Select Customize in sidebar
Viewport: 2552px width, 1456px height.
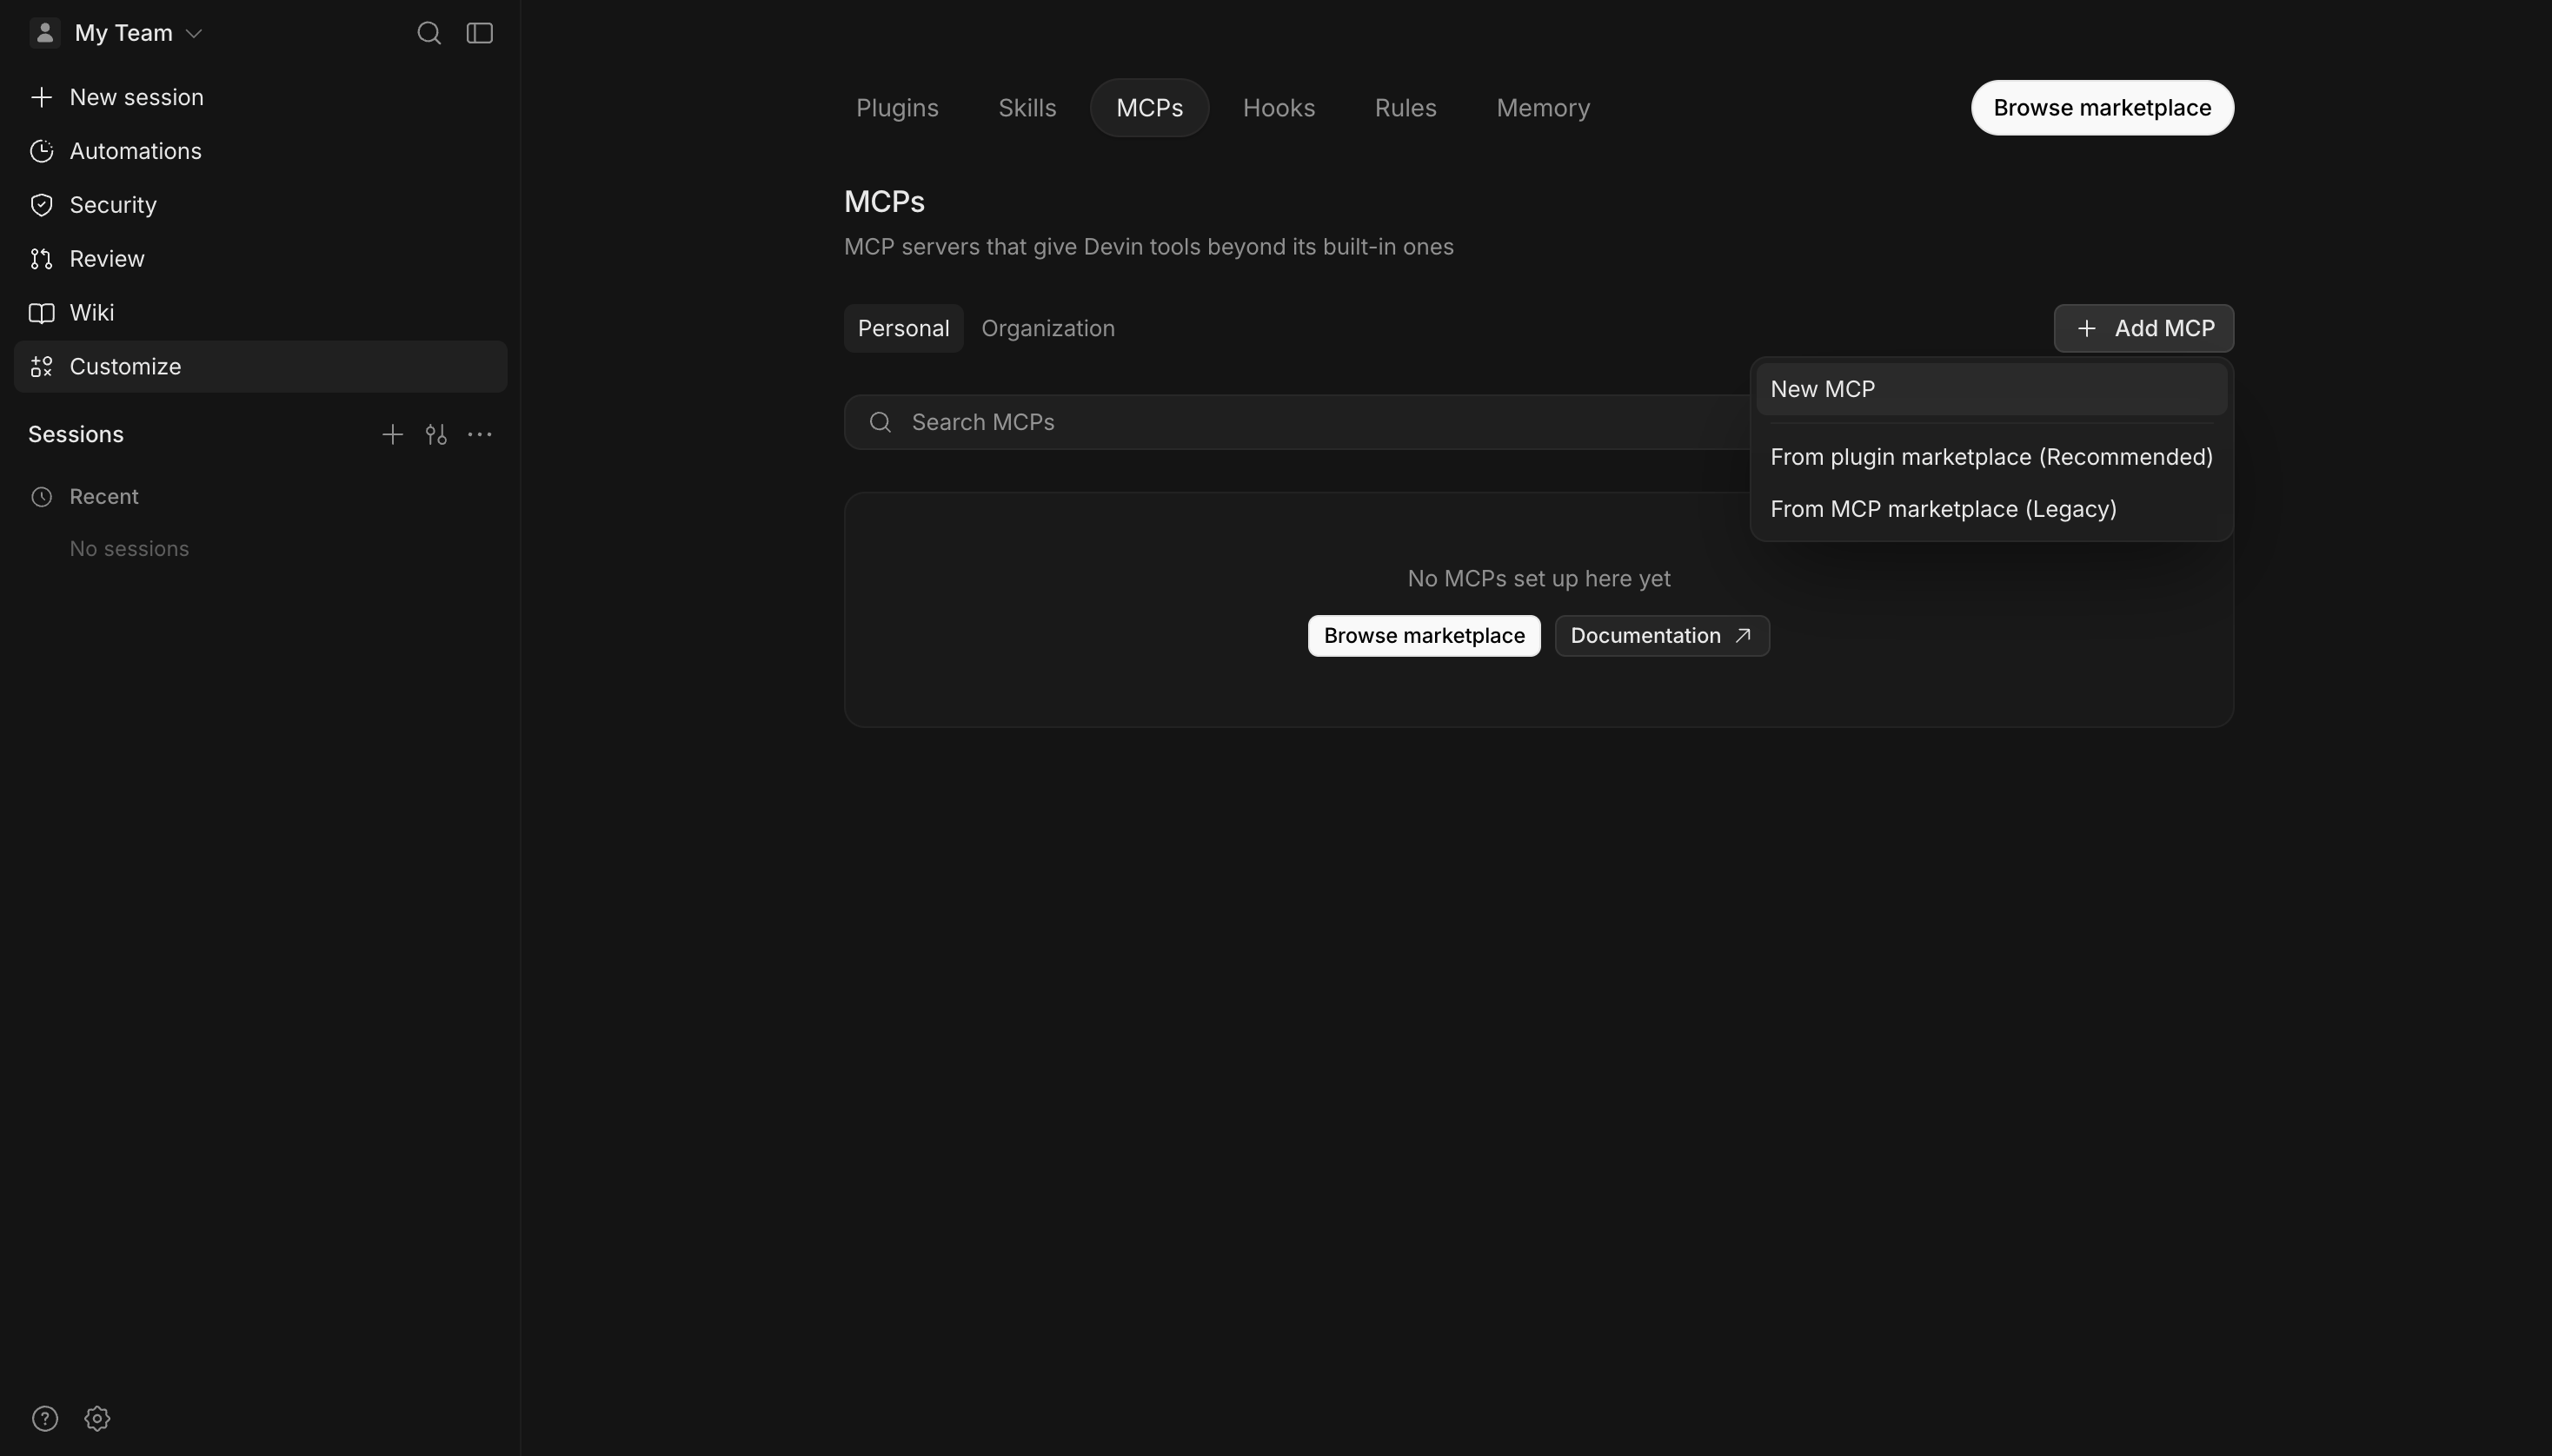click(260, 367)
